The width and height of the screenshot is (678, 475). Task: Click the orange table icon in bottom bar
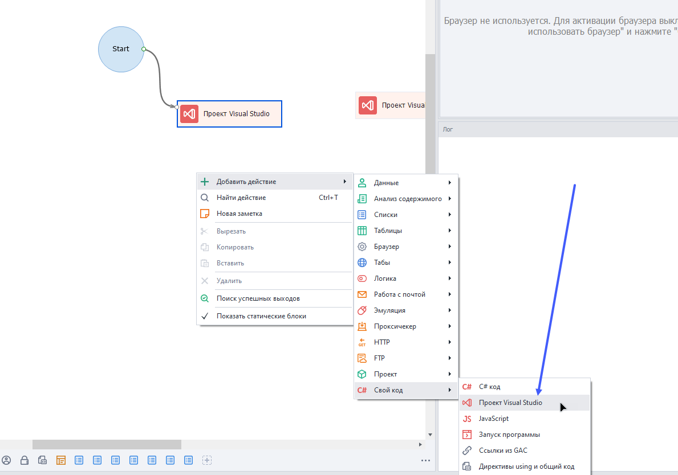[61, 460]
